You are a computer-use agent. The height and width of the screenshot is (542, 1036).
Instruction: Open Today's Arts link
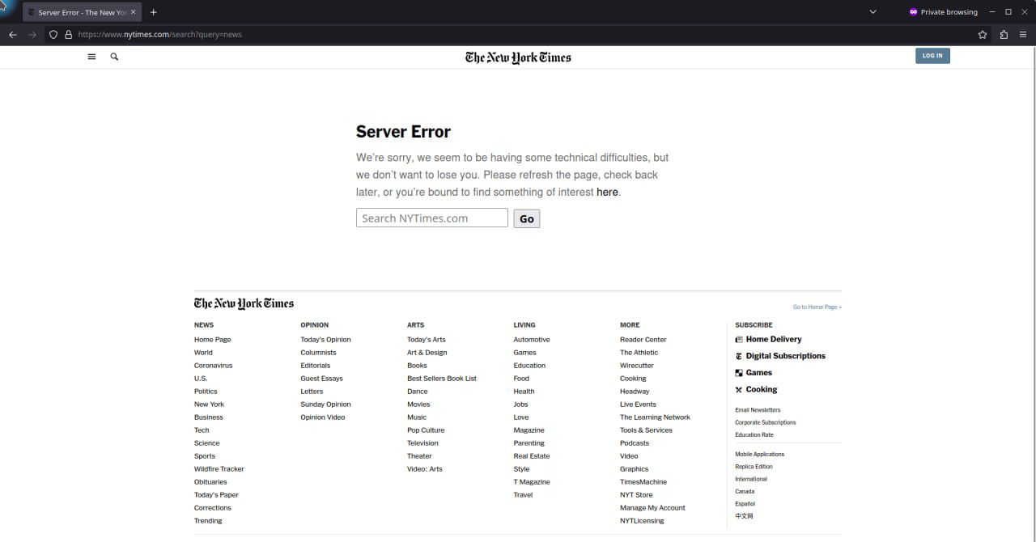click(427, 340)
